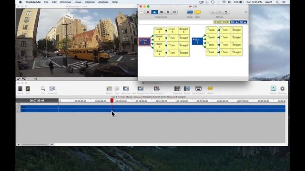Open the Labels tool
305x171 pixels.
[x=210, y=89]
